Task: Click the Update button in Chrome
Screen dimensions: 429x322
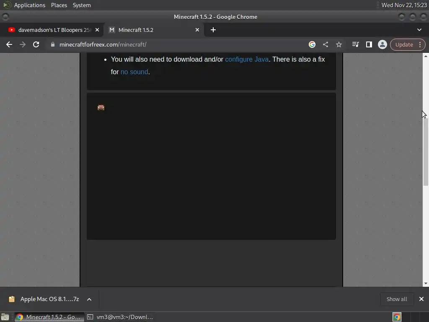Action: [x=404, y=44]
